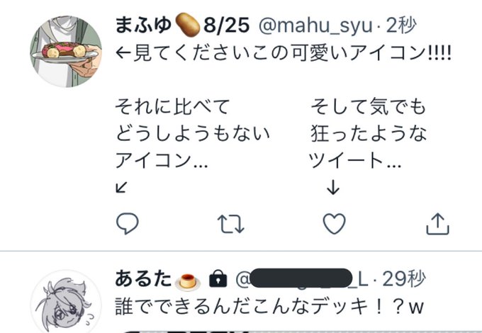
Task: Open the tweet 誰でできるんだこんなデッキ
Action: coord(269,307)
